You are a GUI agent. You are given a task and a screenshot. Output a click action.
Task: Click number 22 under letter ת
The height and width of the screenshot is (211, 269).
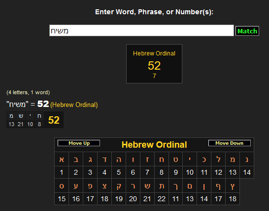pos(161,199)
